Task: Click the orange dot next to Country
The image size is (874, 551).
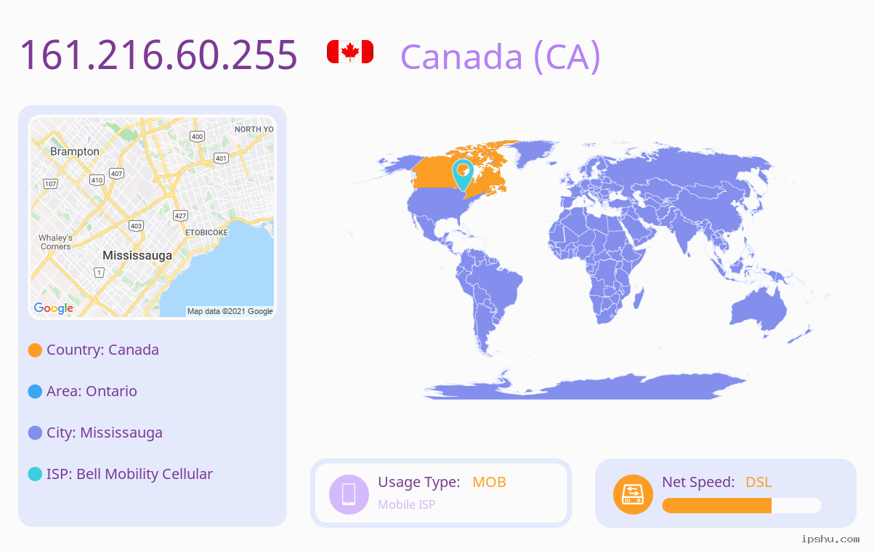Action: pyautogui.click(x=35, y=350)
